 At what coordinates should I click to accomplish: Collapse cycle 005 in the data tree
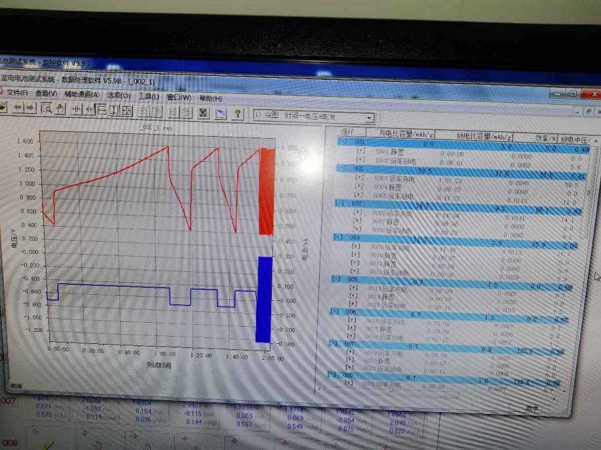(x=335, y=279)
